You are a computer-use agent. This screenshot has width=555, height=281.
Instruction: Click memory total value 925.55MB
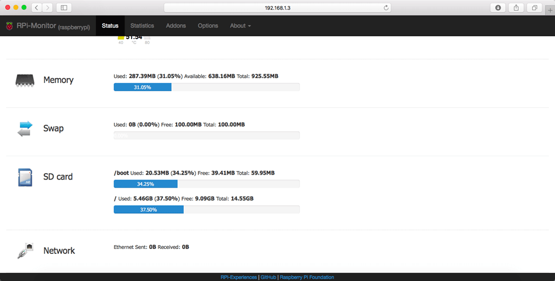click(264, 76)
